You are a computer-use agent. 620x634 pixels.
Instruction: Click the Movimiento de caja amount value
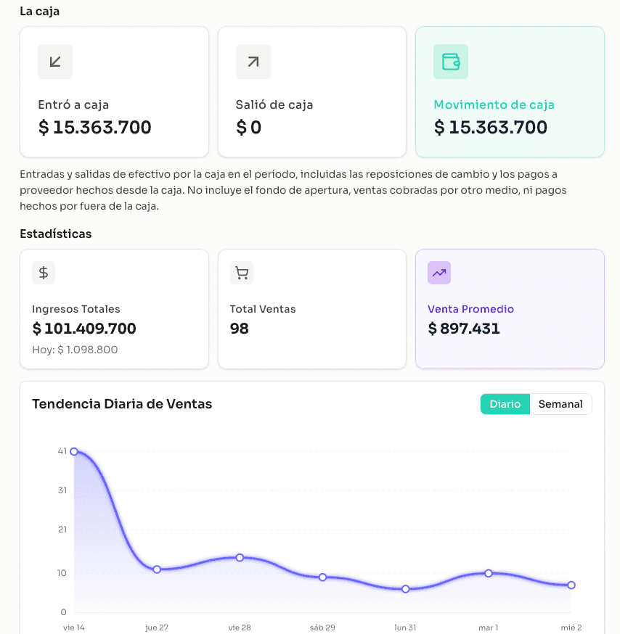coord(491,128)
